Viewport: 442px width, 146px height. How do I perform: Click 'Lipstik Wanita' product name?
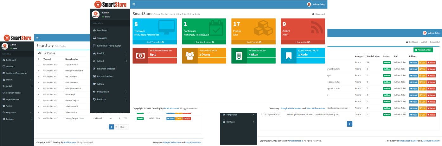click(72, 65)
